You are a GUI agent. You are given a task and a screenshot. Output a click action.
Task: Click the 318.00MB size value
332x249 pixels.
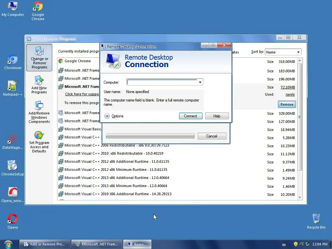tap(287, 62)
